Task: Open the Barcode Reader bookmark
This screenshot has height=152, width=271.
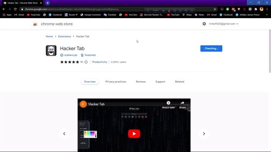Action: [x=152, y=15]
